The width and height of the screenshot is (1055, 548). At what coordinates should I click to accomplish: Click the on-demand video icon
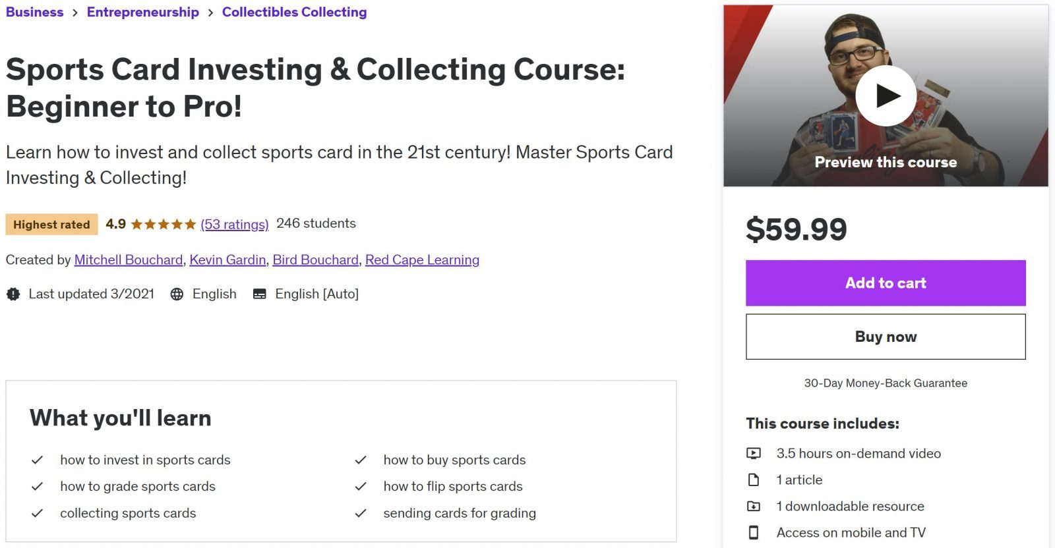coord(754,453)
